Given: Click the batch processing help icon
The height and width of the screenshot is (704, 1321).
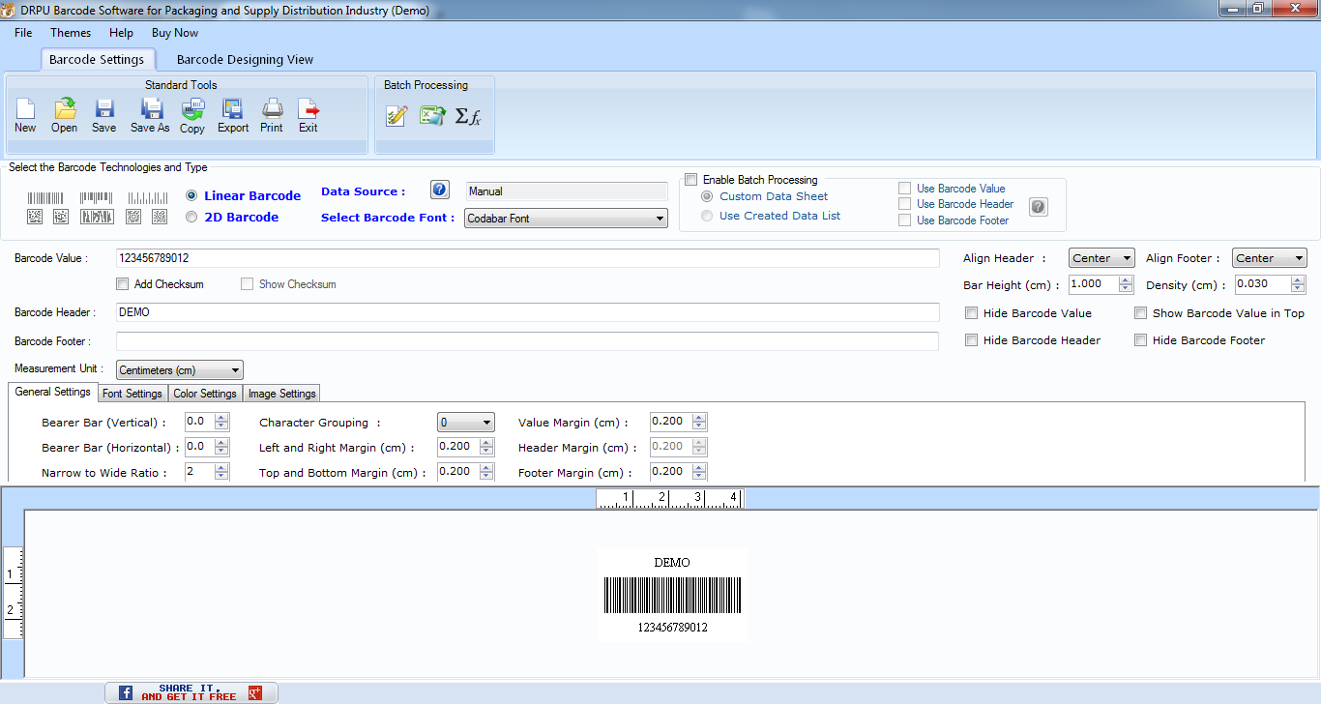Looking at the screenshot, I should [1038, 206].
